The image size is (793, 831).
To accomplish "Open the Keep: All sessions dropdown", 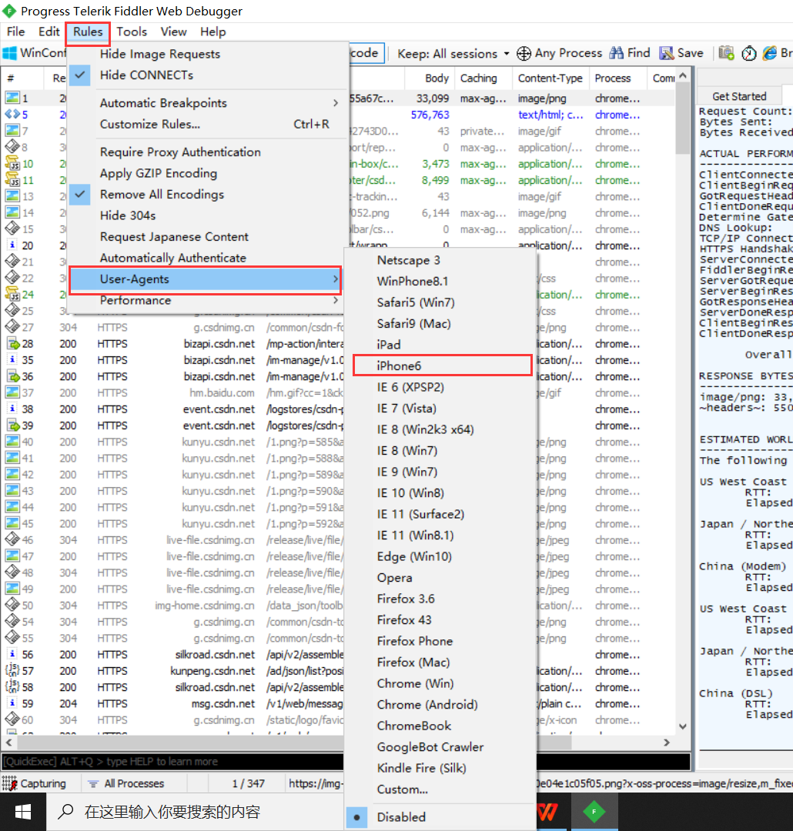I will [x=453, y=54].
